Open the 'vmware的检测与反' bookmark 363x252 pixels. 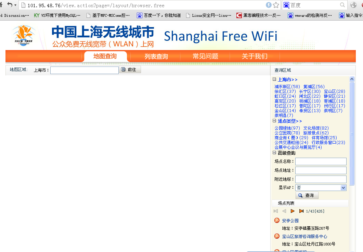click(310, 15)
